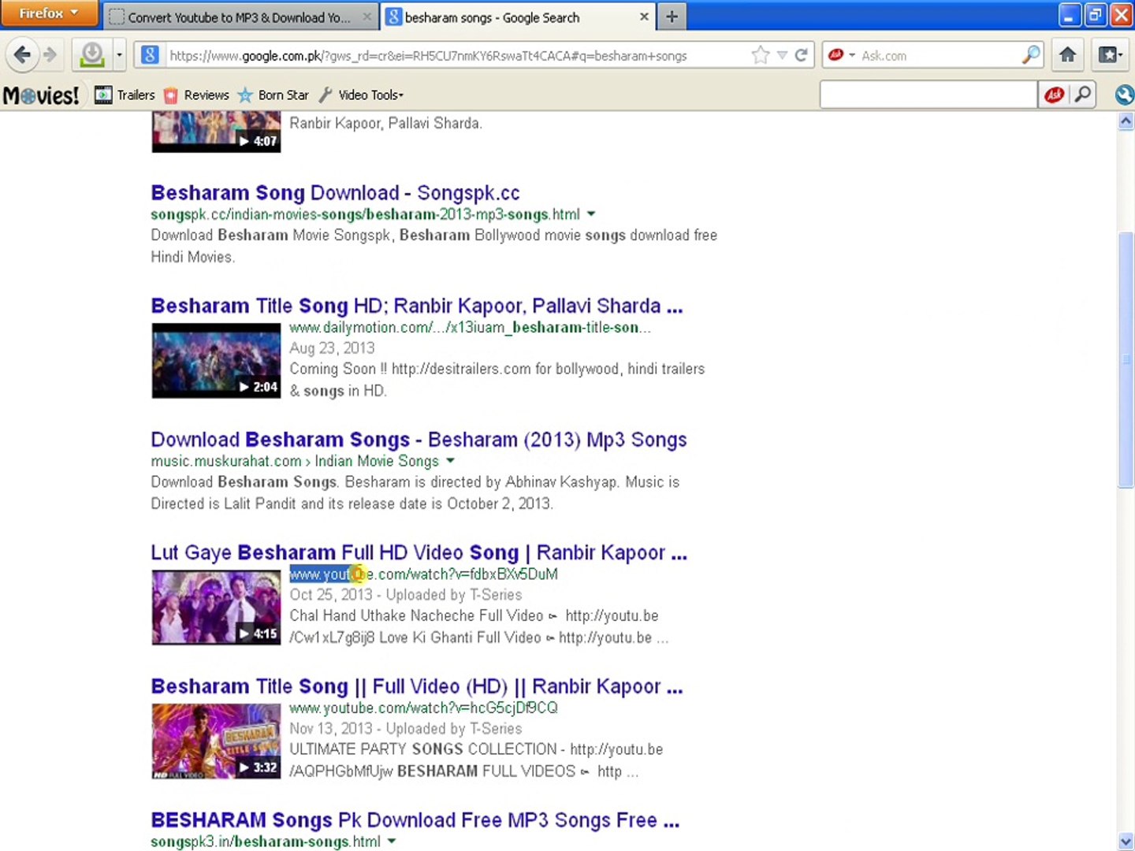
Task: Open Besharam Title Song HD Dailymotion result
Action: [417, 306]
